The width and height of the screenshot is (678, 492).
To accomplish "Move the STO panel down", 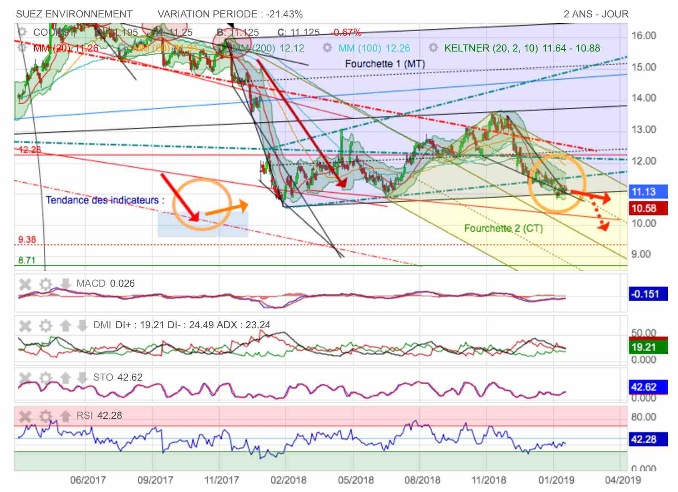I will pos(82,377).
